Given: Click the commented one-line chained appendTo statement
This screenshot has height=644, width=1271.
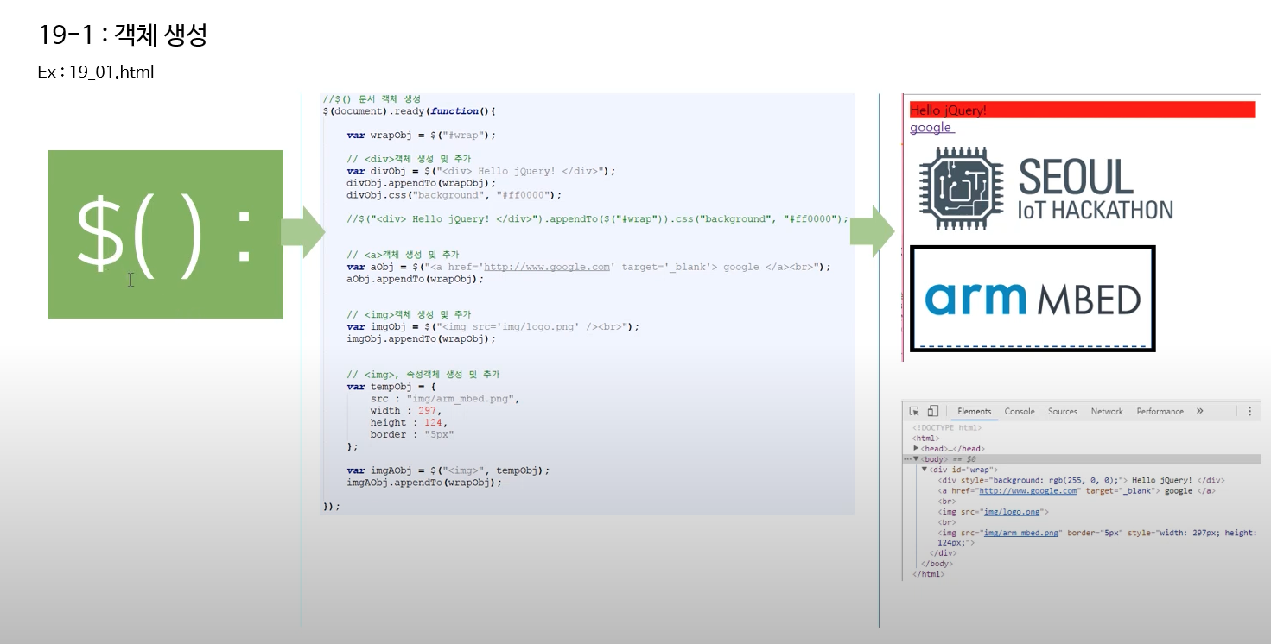Looking at the screenshot, I should 598,219.
